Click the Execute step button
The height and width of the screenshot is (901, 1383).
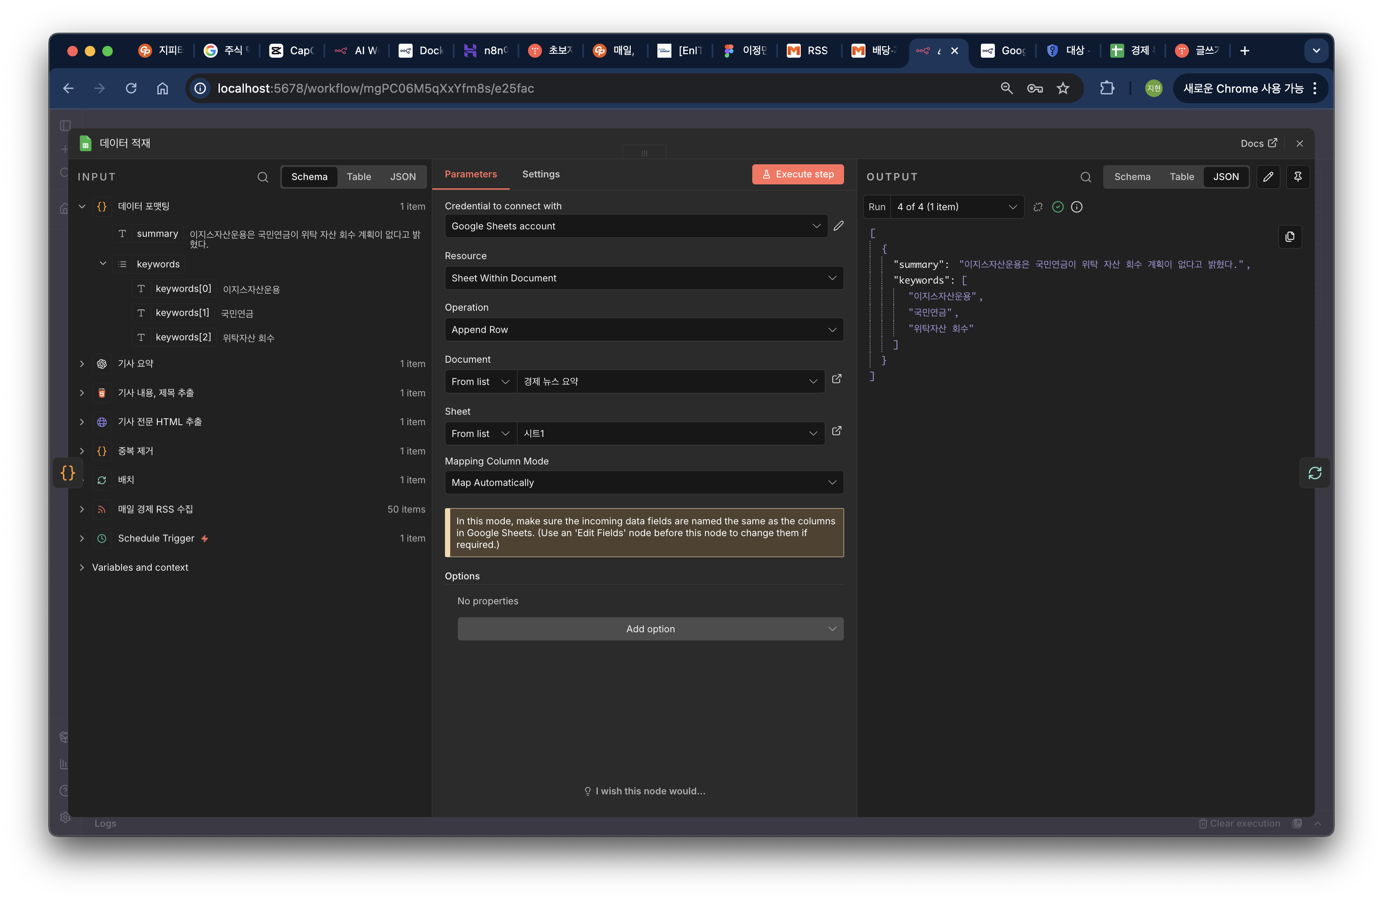click(797, 174)
